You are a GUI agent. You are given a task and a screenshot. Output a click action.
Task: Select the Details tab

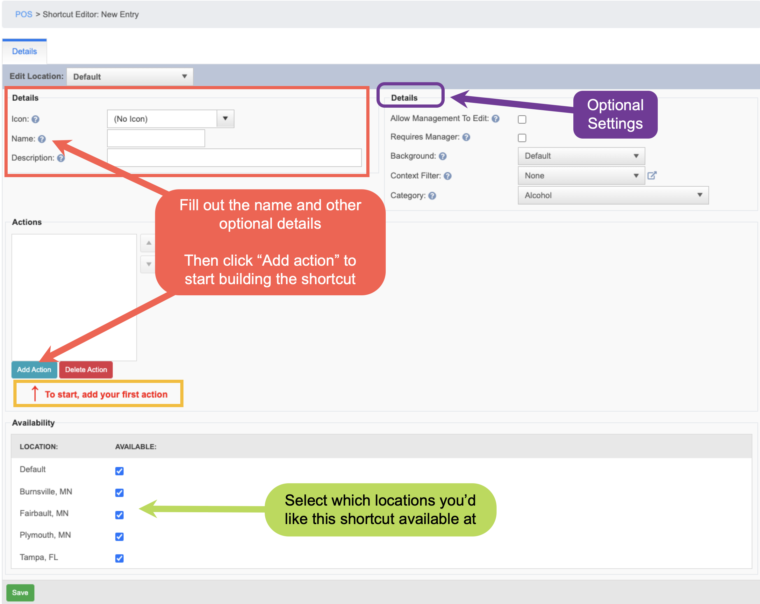pos(24,52)
